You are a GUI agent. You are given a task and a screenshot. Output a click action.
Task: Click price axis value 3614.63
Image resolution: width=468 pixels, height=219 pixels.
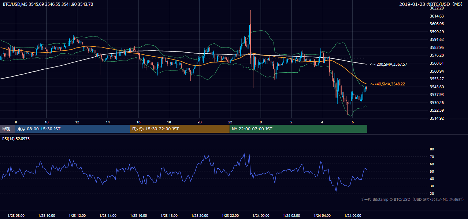(x=437, y=16)
